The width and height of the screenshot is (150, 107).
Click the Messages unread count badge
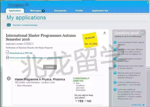click(x=43, y=11)
